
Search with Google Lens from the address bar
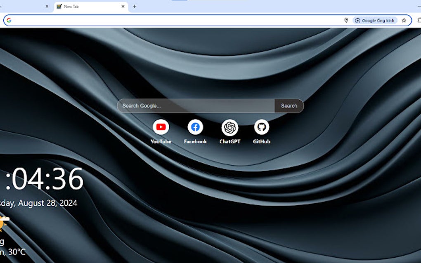[x=376, y=20]
